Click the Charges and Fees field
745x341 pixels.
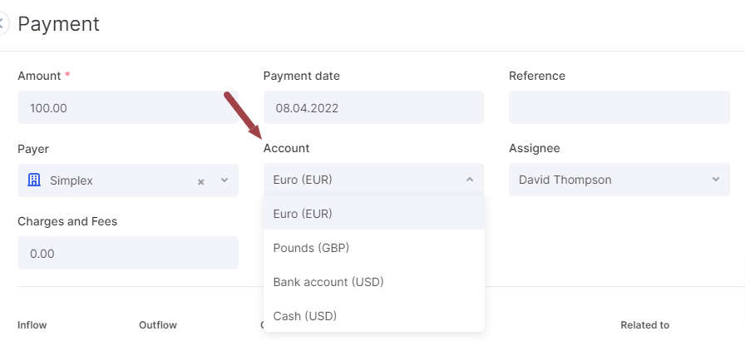click(128, 253)
